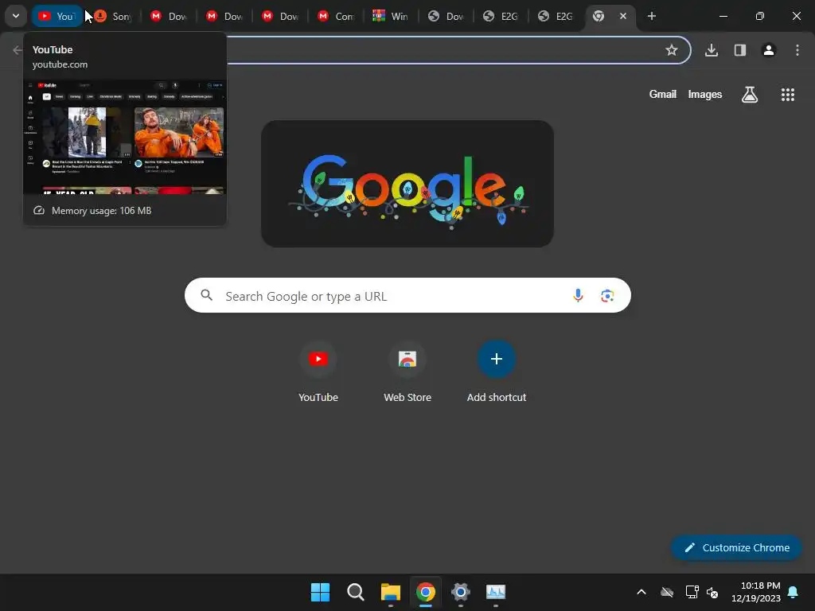
Task: Click the YouTube tab preview thumbnail
Action: (125, 137)
